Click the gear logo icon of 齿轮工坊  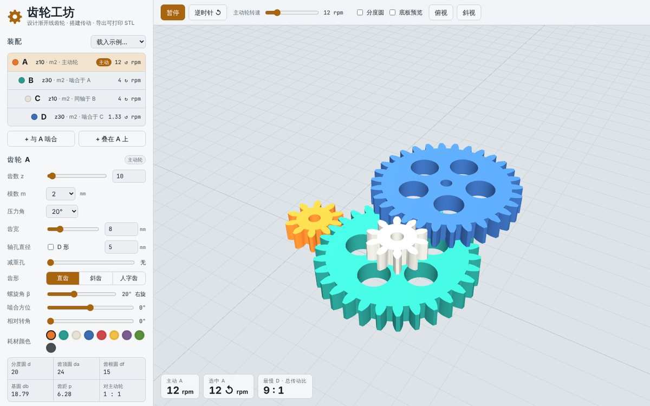[15, 17]
